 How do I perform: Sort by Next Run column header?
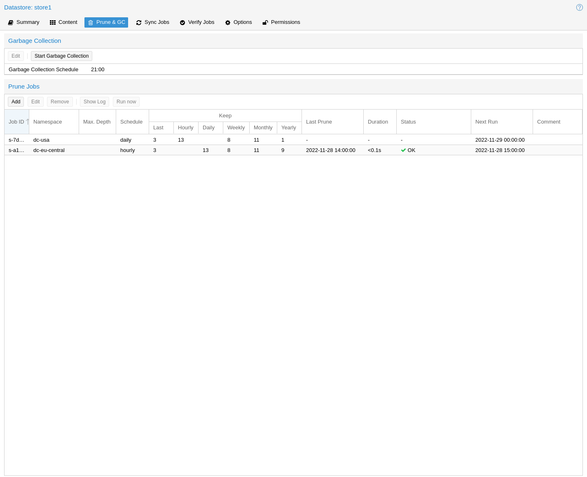(x=486, y=122)
